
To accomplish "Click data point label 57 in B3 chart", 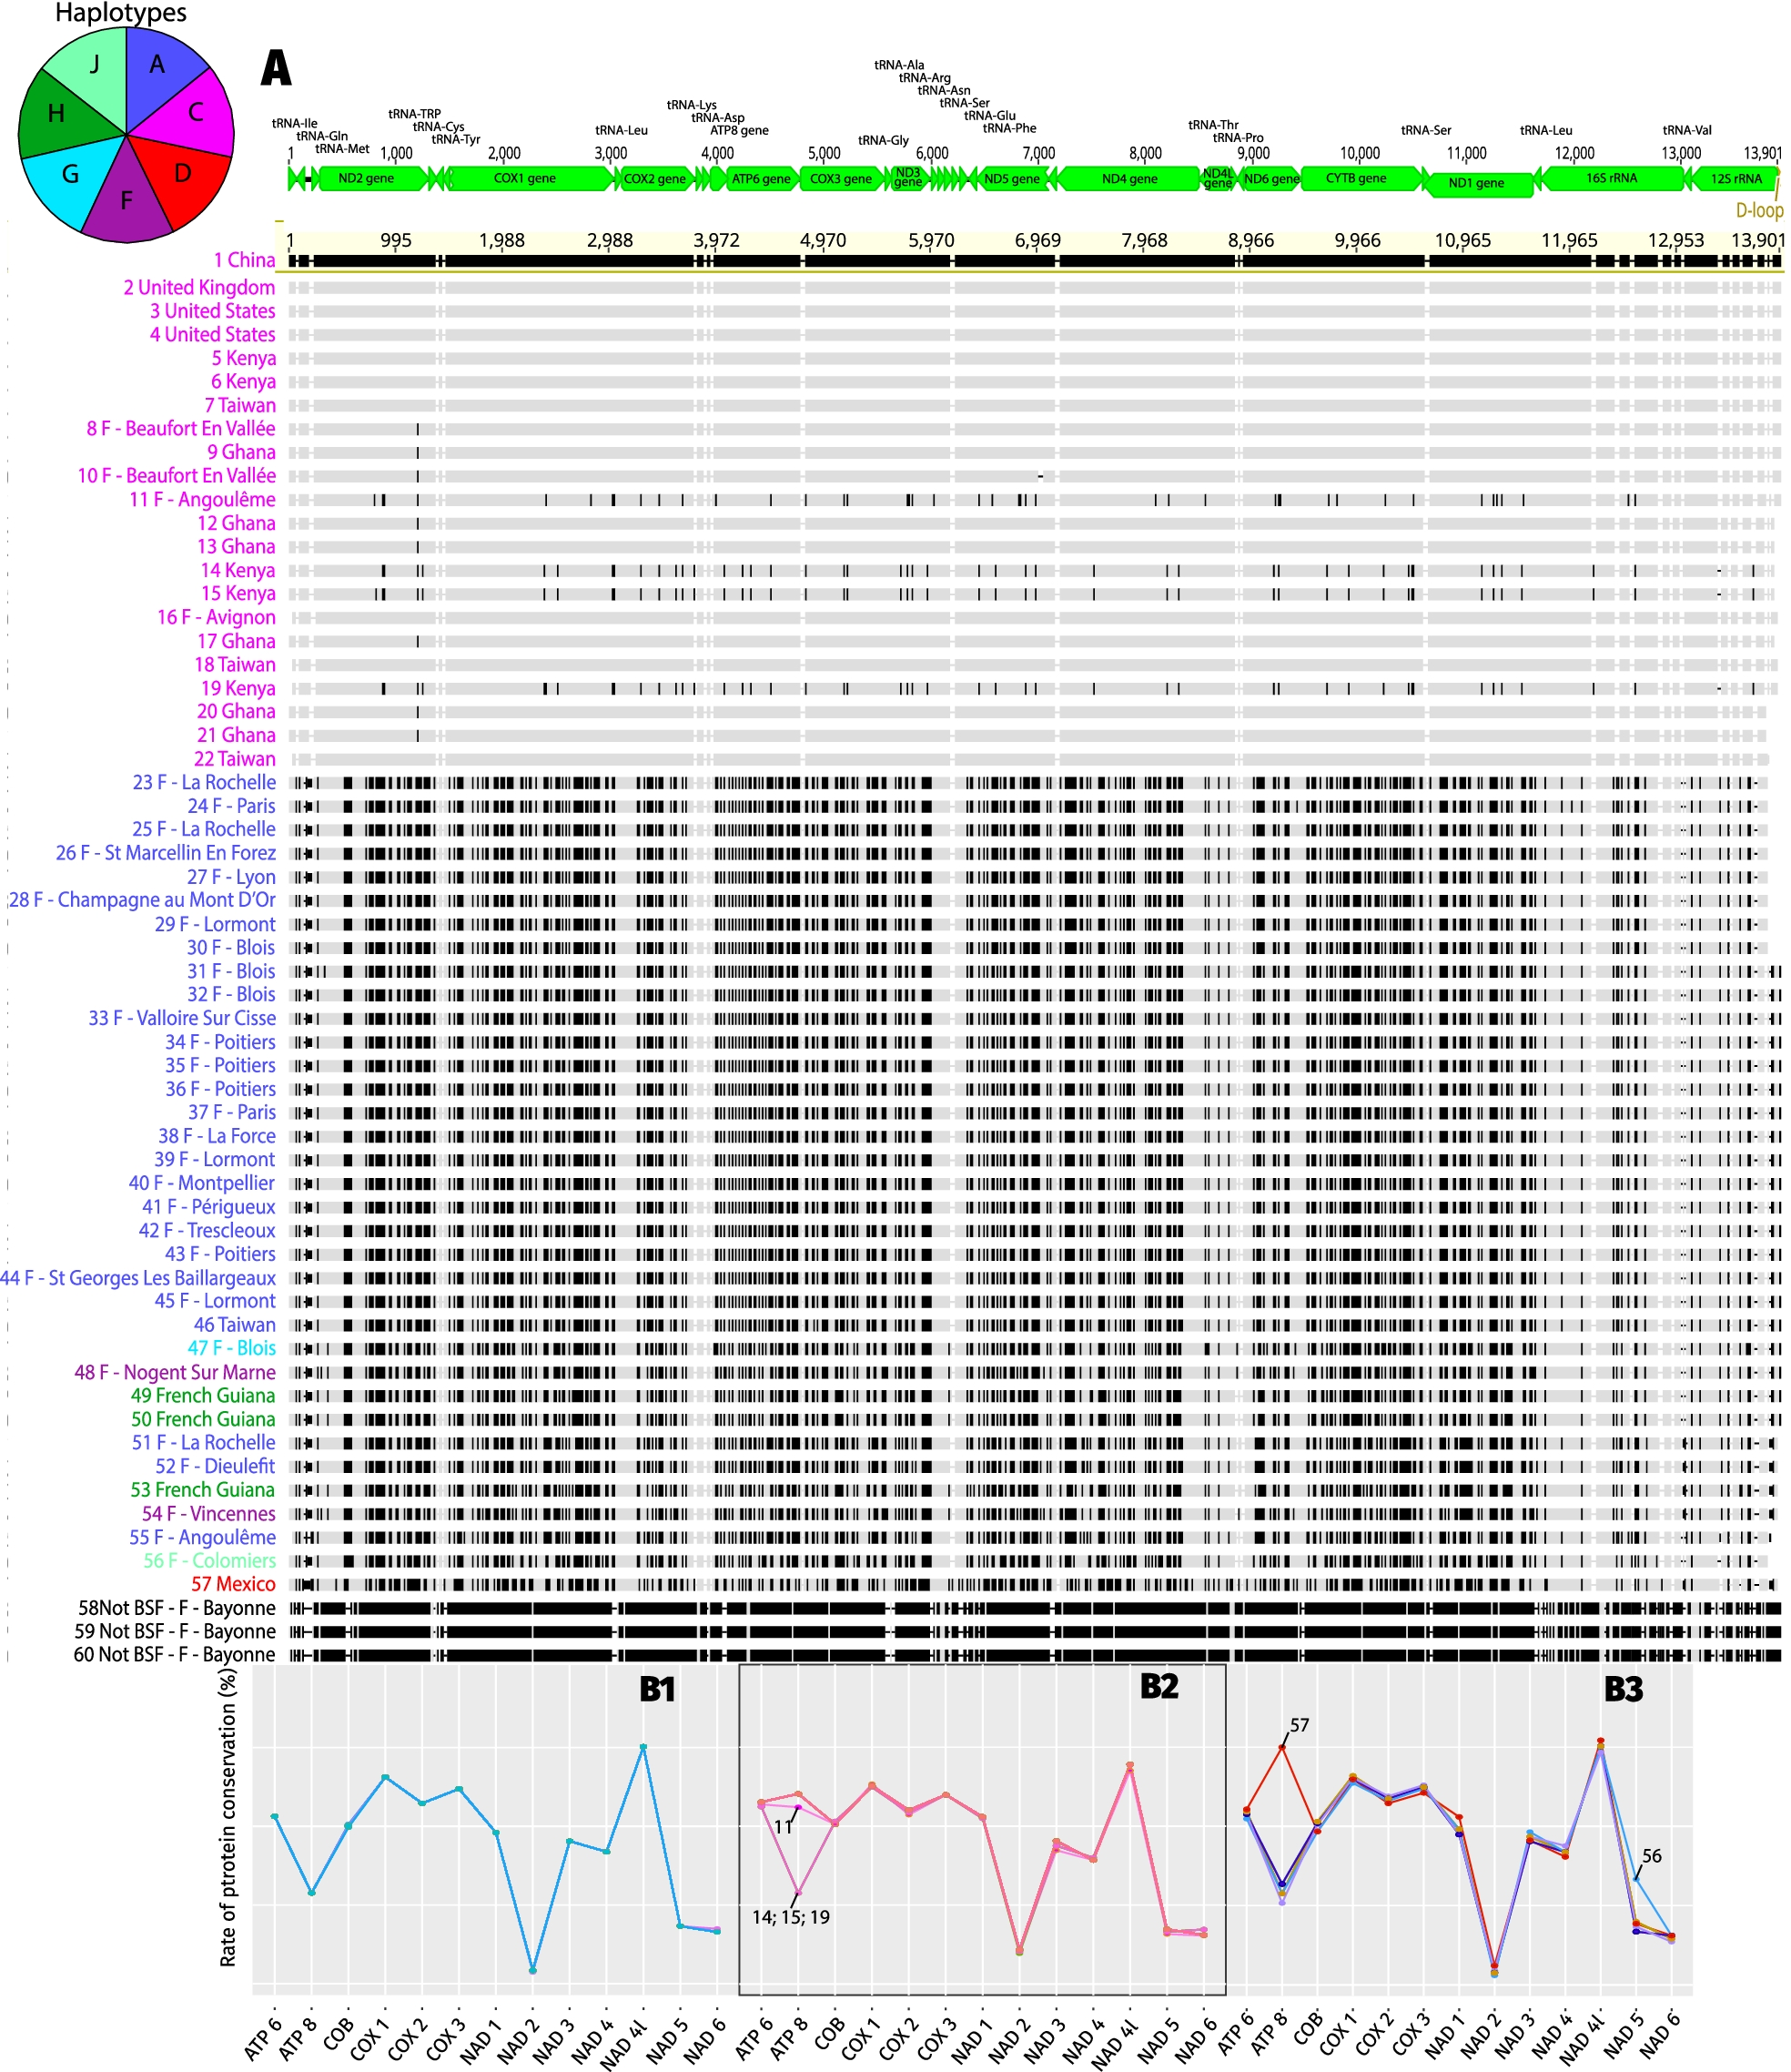I will [x=1300, y=1725].
